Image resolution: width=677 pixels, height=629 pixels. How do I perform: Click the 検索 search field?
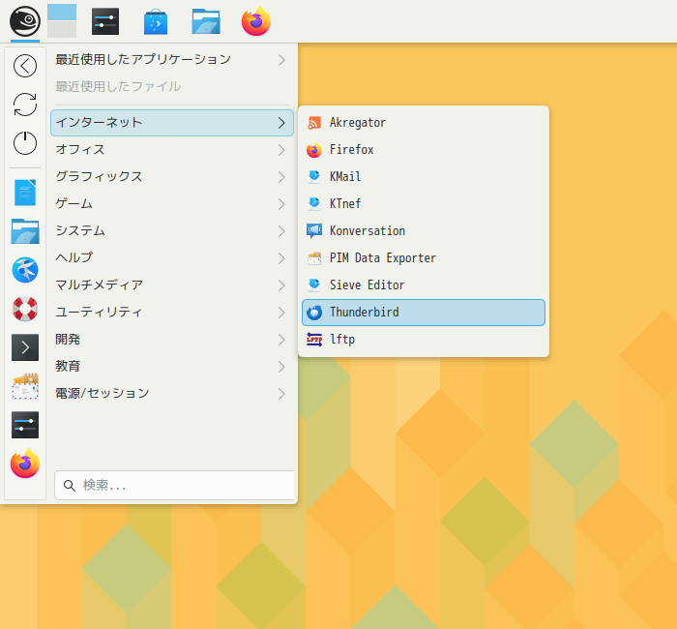click(174, 486)
